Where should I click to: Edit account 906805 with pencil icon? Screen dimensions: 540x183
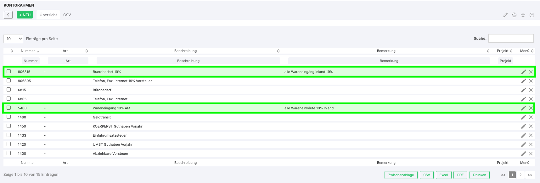click(523, 81)
